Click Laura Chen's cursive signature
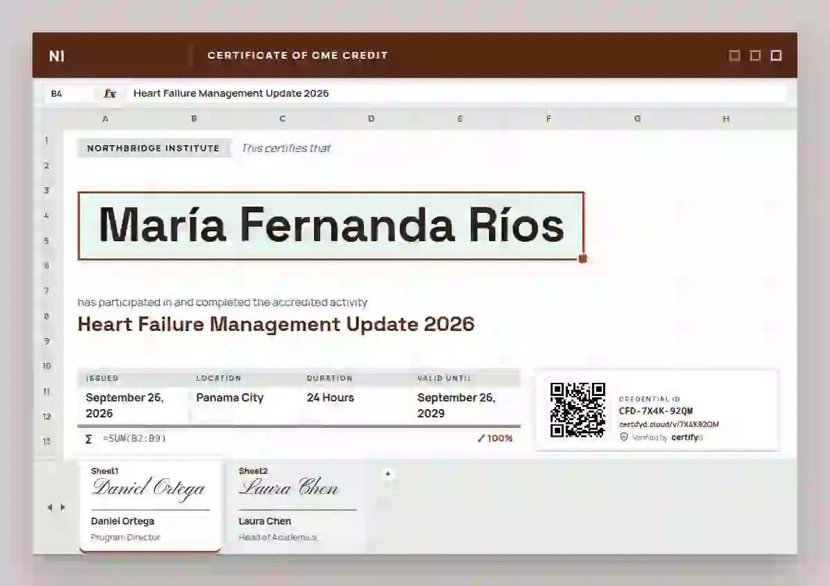The width and height of the screenshot is (830, 586). 288,488
